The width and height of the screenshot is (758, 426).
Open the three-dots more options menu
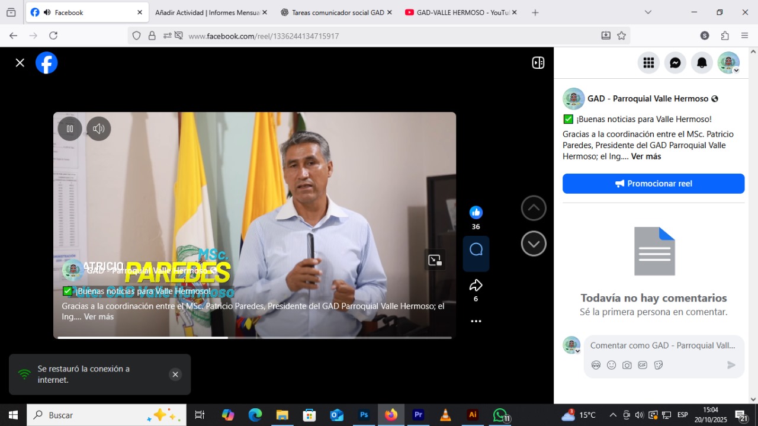tap(476, 321)
